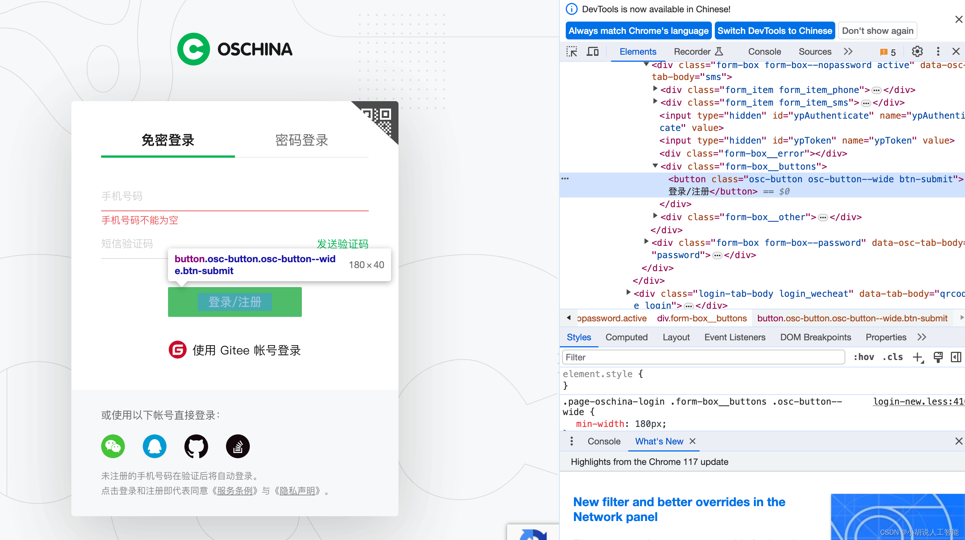965x540 pixels.
Task: Open the Computed styles tab
Action: pos(626,337)
